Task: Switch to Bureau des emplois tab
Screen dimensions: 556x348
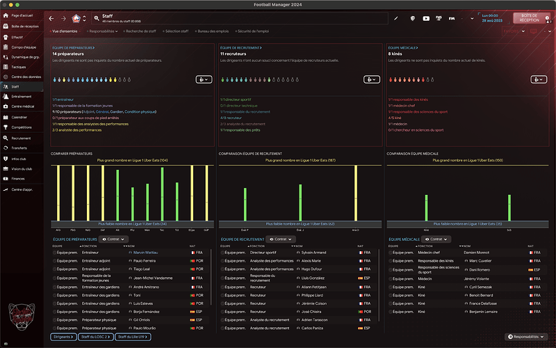Action: coord(212,31)
